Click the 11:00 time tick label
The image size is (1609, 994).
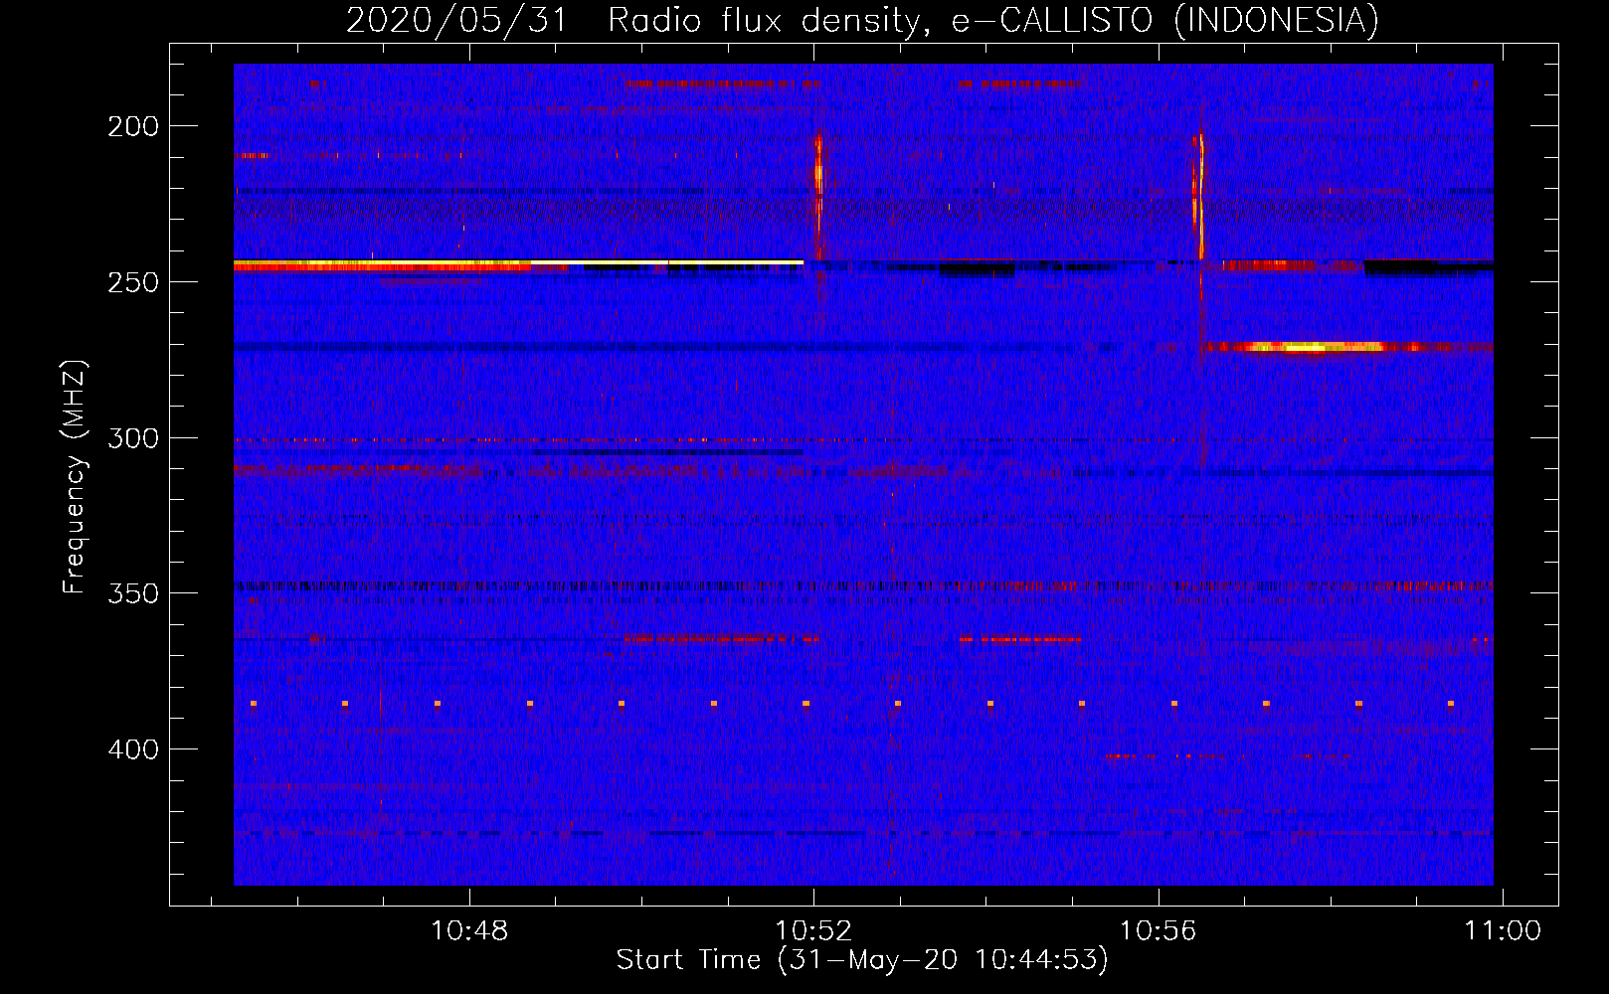point(1503,931)
